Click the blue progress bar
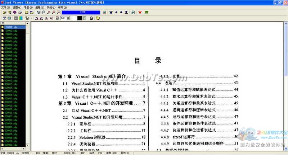 tap(81, 12)
